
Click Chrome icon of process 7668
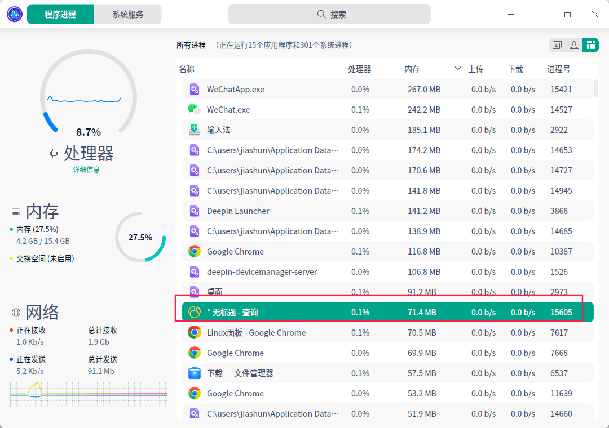click(195, 353)
